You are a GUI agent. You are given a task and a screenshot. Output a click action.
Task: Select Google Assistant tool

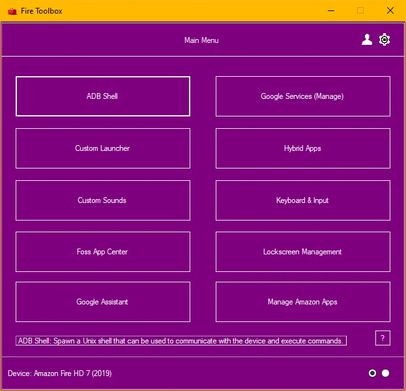point(103,302)
